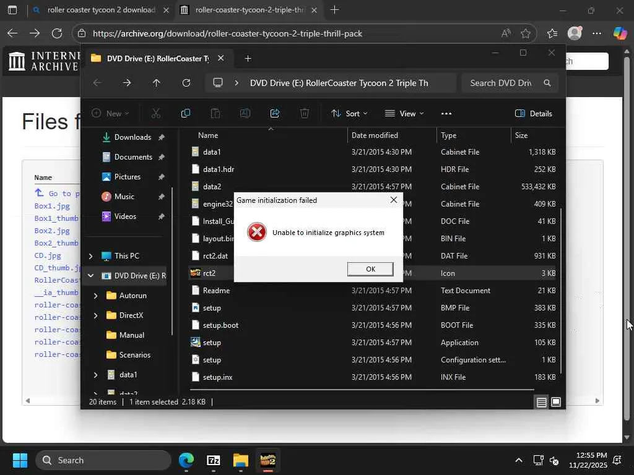Image resolution: width=634 pixels, height=475 pixels.
Task: Open Edge settings and more ellipsis
Action: tap(597, 33)
